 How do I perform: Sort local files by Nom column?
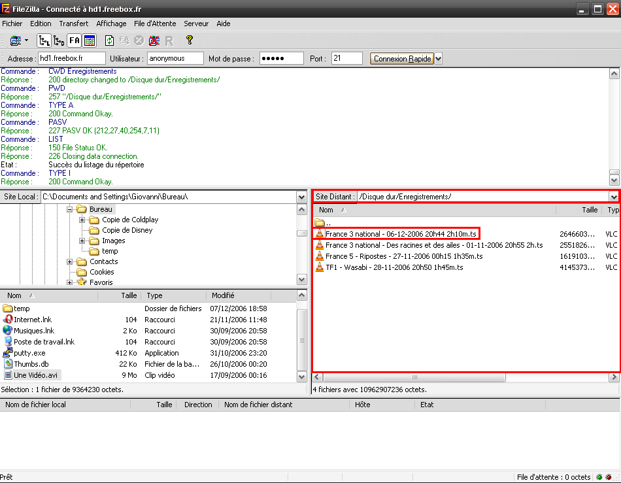(49, 295)
